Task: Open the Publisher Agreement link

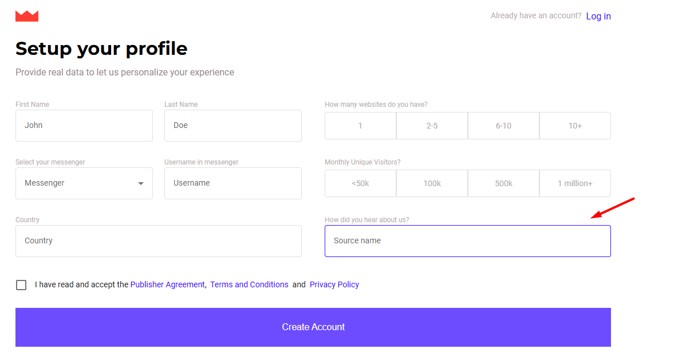Action: click(x=167, y=284)
